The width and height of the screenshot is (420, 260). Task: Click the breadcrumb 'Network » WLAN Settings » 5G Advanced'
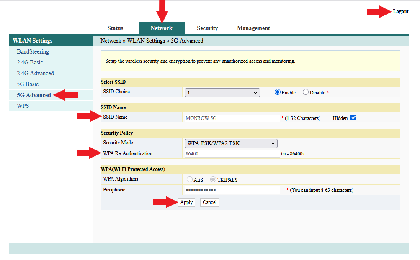coord(152,41)
